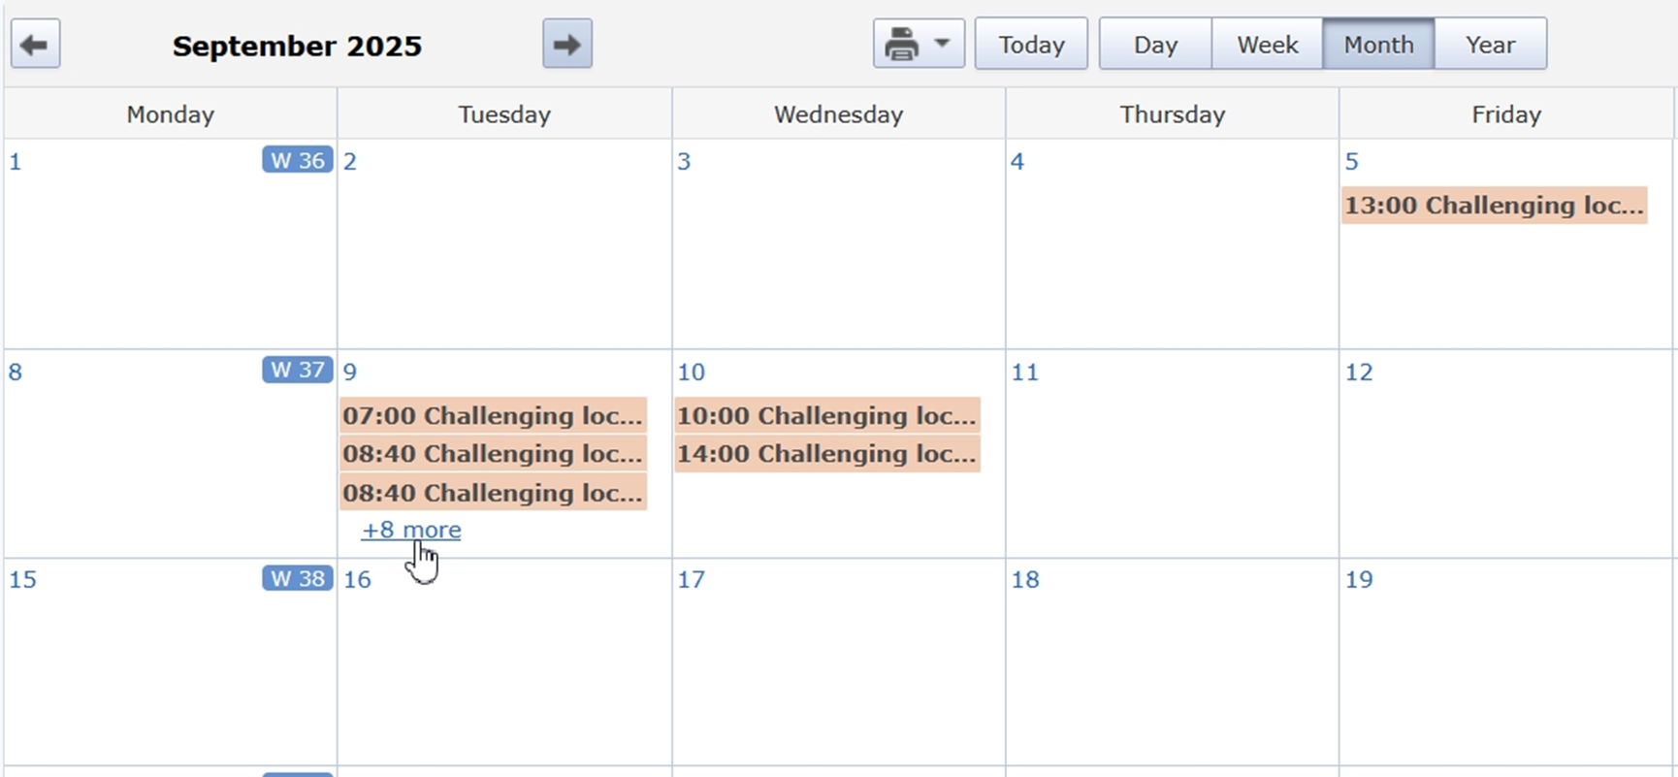Image resolution: width=1678 pixels, height=777 pixels.
Task: Switch to Week view
Action: (x=1267, y=45)
